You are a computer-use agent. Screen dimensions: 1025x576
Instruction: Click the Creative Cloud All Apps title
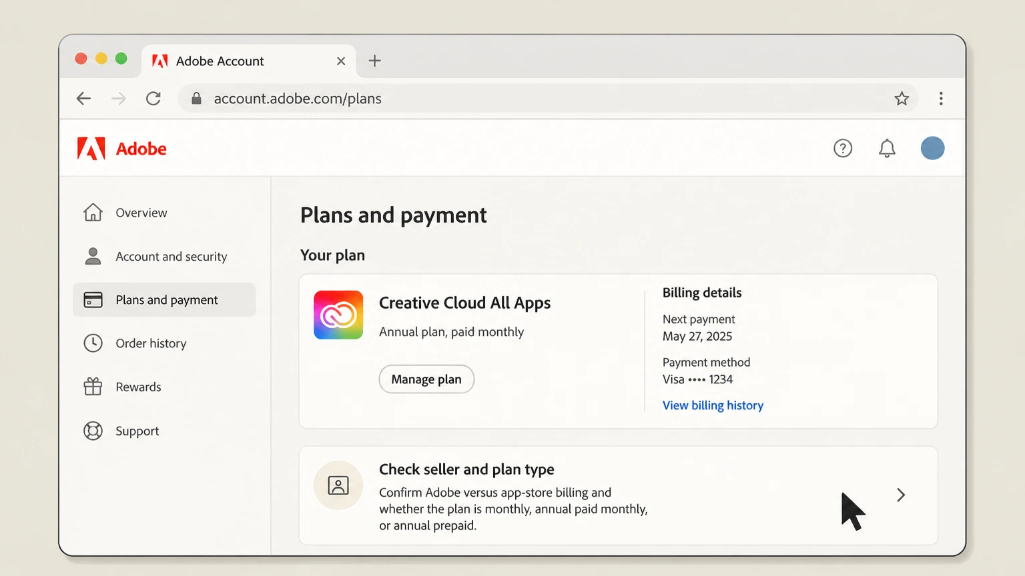pyautogui.click(x=464, y=303)
